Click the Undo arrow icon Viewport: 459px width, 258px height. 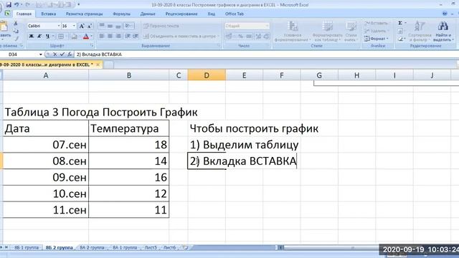tap(16, 5)
